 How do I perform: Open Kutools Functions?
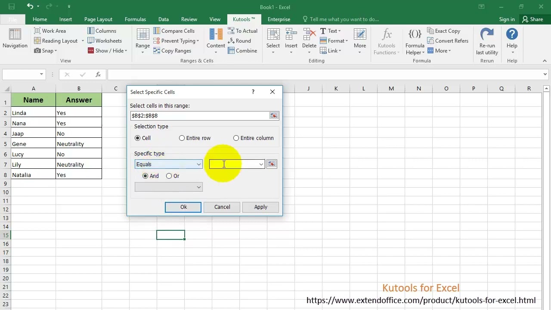coord(387,41)
